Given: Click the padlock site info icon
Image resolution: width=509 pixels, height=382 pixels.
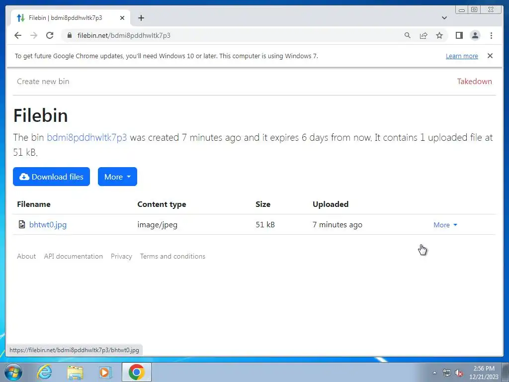Looking at the screenshot, I should point(70,35).
